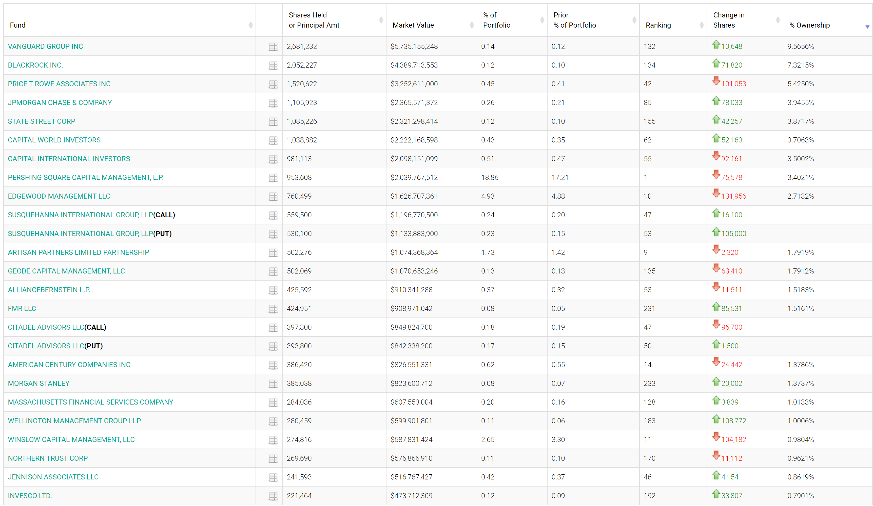Select BlackRock shares held 2,052,227

pos(302,65)
